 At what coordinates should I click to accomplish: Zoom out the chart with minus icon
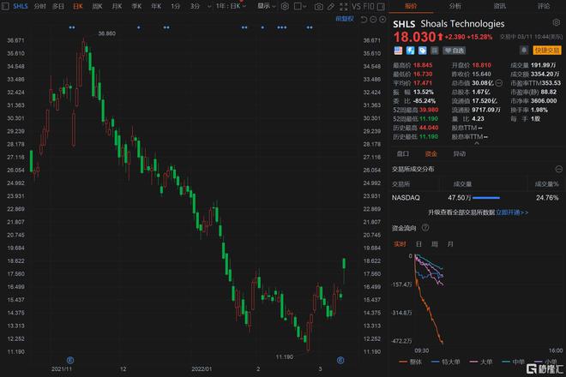(373, 20)
